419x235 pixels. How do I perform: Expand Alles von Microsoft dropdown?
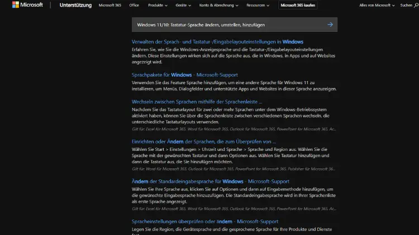pyautogui.click(x=377, y=5)
